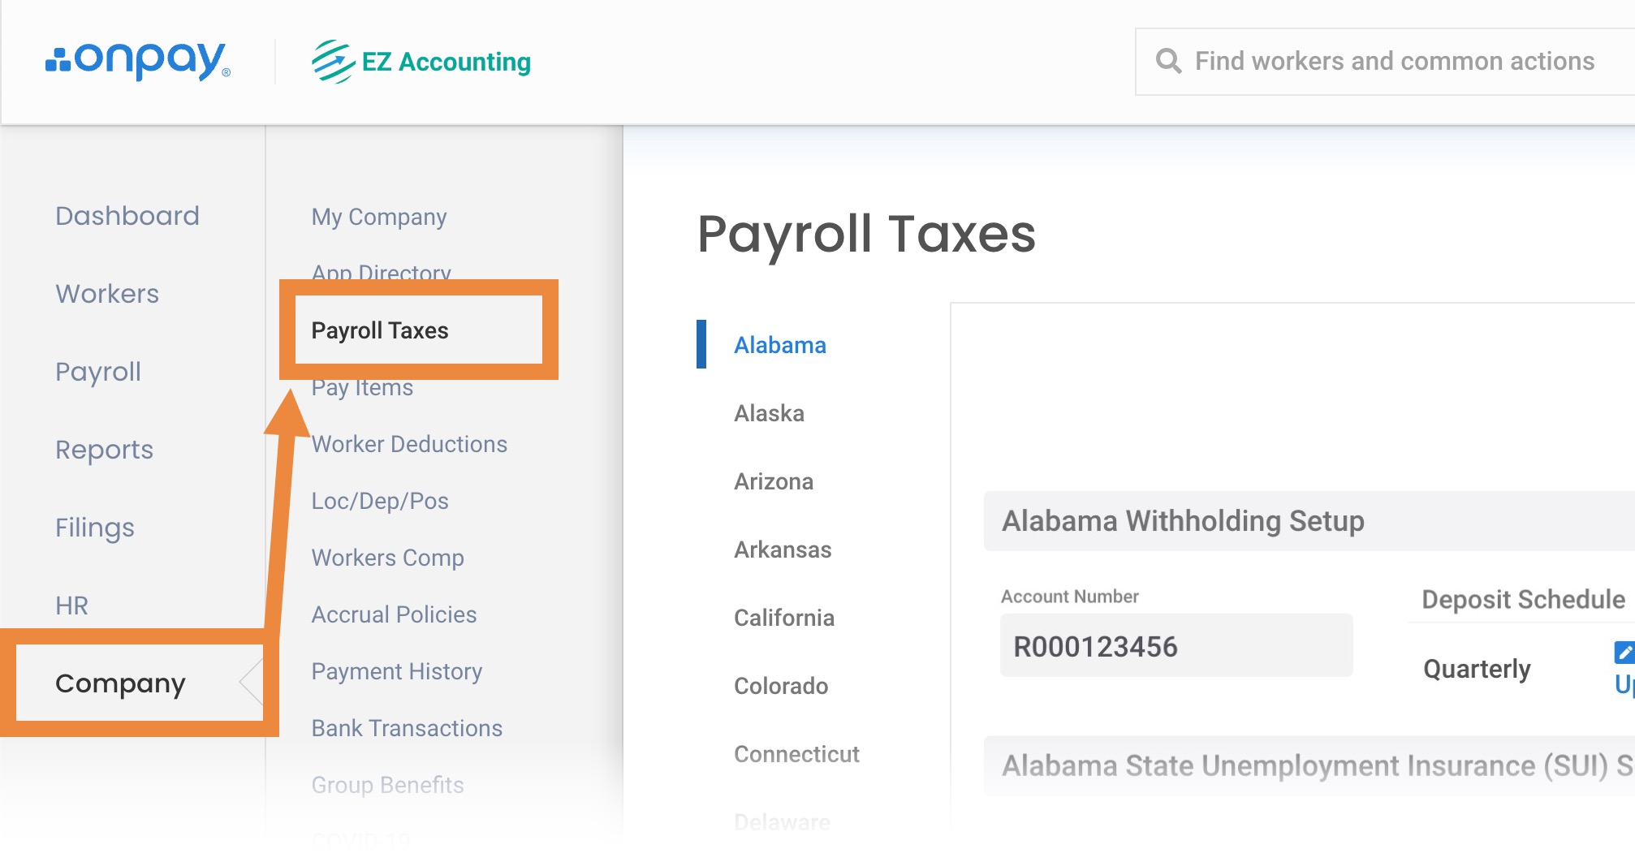Go to the Workers section
This screenshot has height=862, width=1635.
tap(107, 294)
